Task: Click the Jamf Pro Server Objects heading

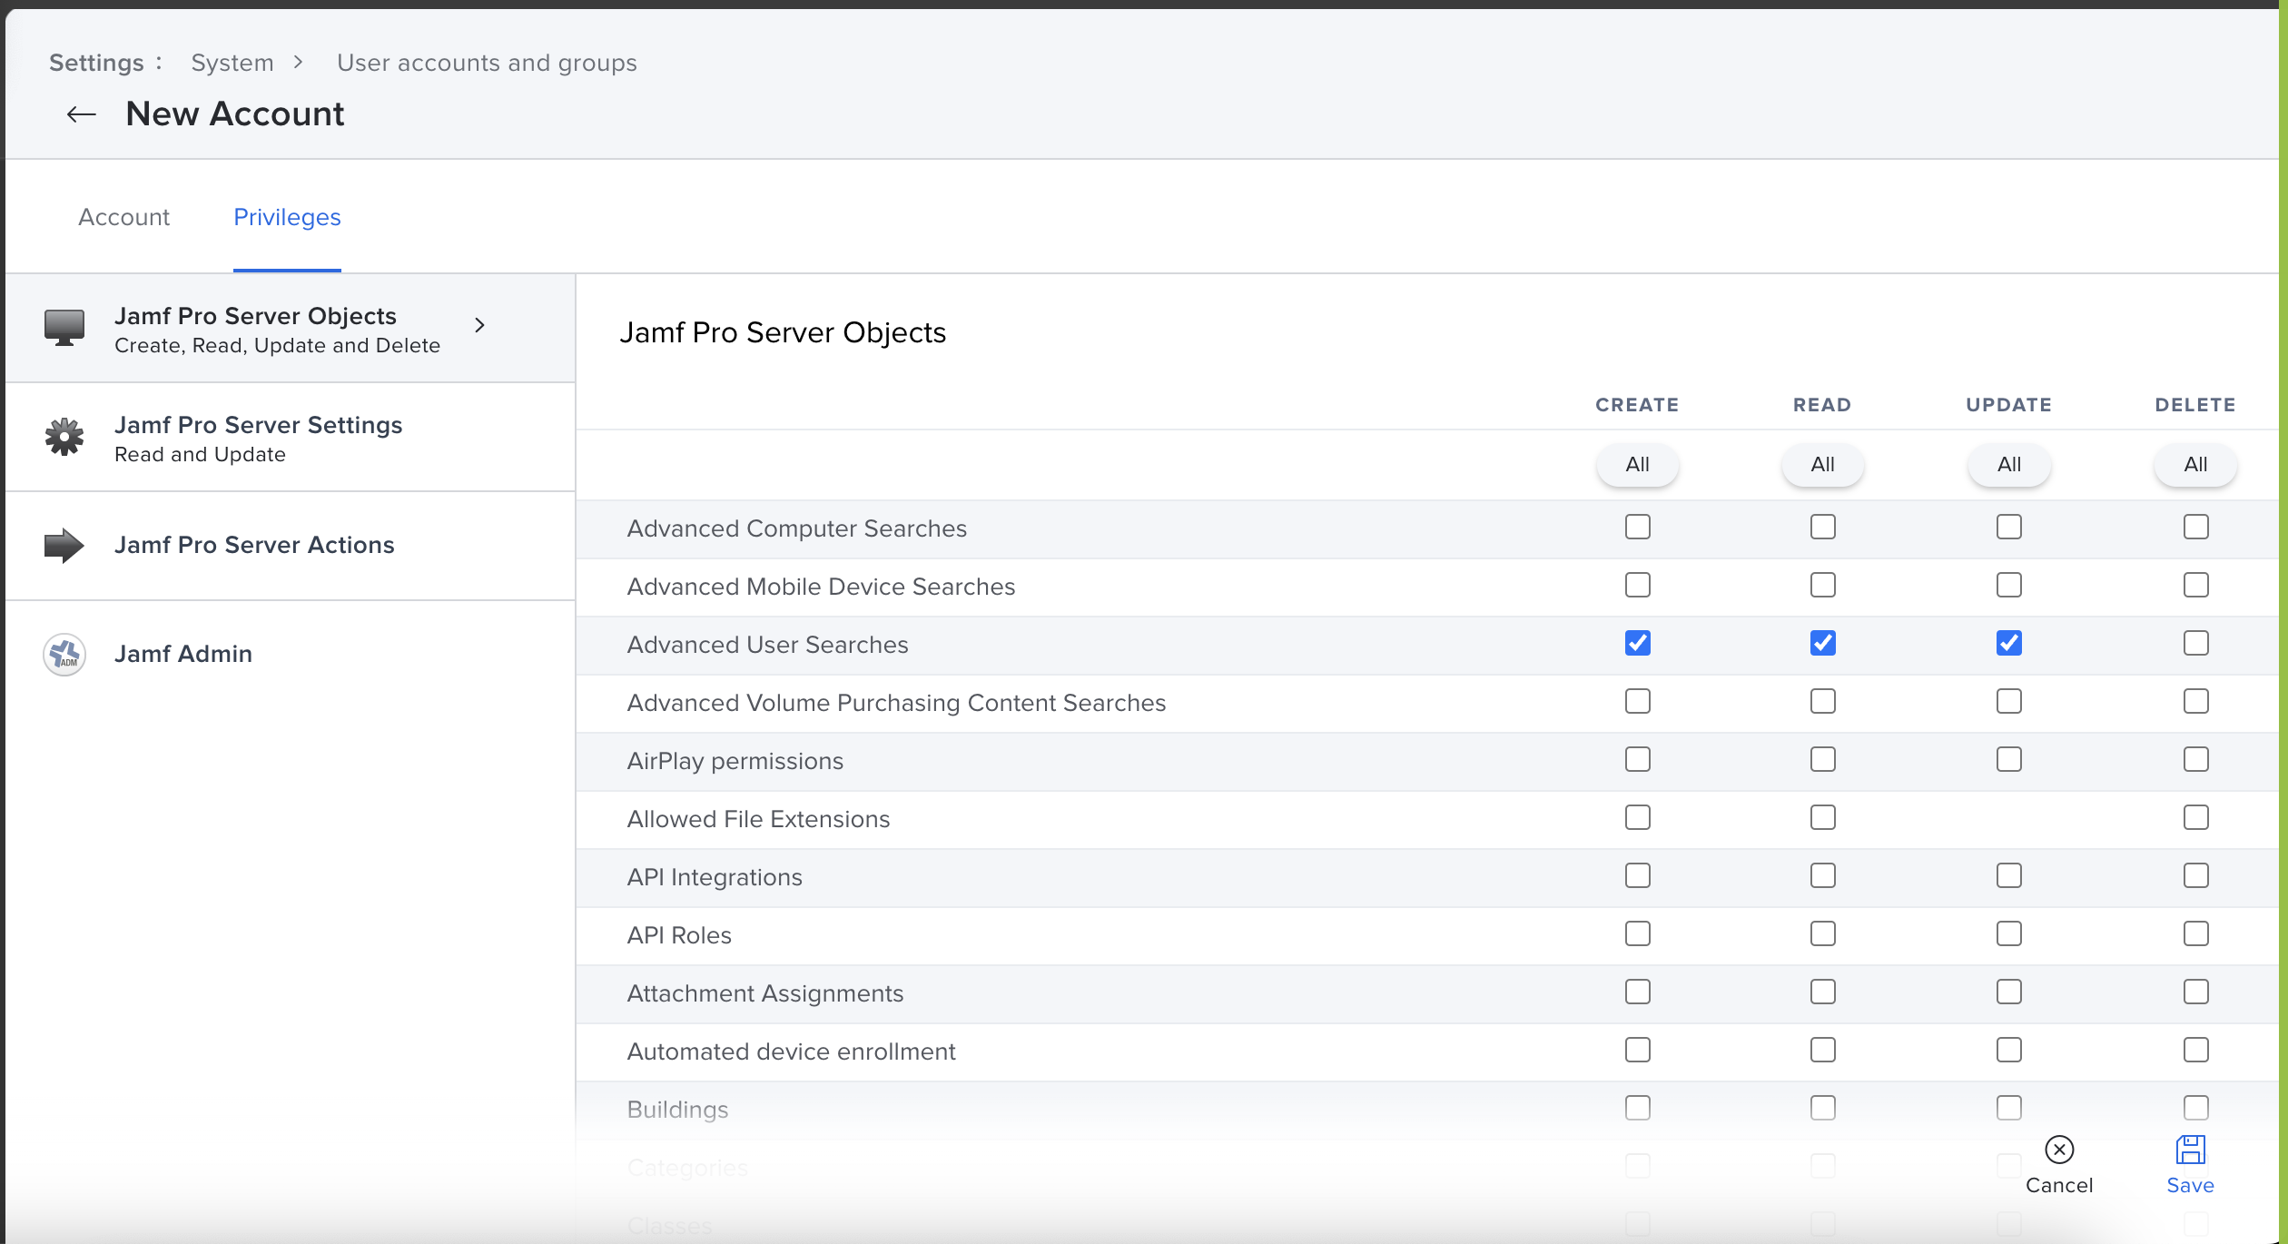Action: [x=783, y=332]
